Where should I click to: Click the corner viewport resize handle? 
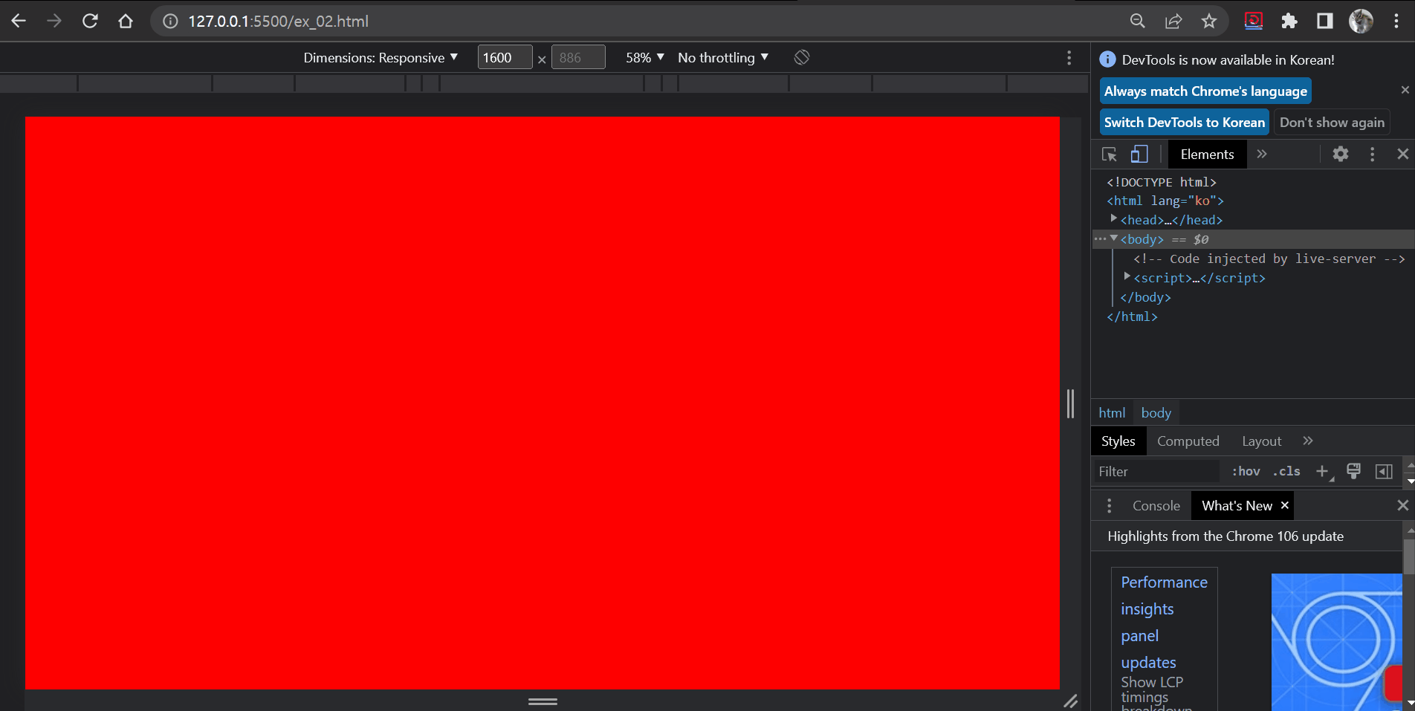pyautogui.click(x=1070, y=701)
